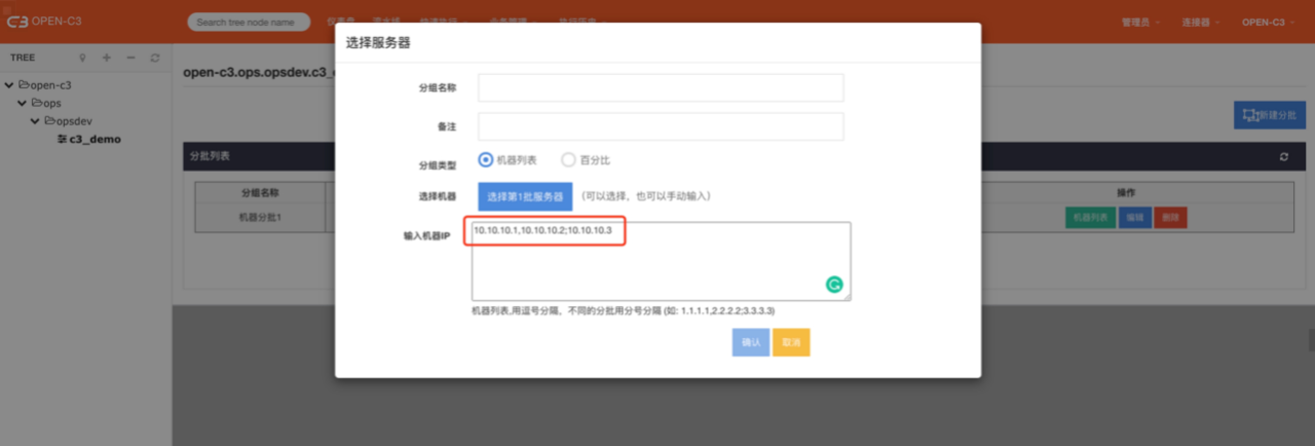Select the c3_demo tree node
The height and width of the screenshot is (446, 1315).
[x=95, y=139]
